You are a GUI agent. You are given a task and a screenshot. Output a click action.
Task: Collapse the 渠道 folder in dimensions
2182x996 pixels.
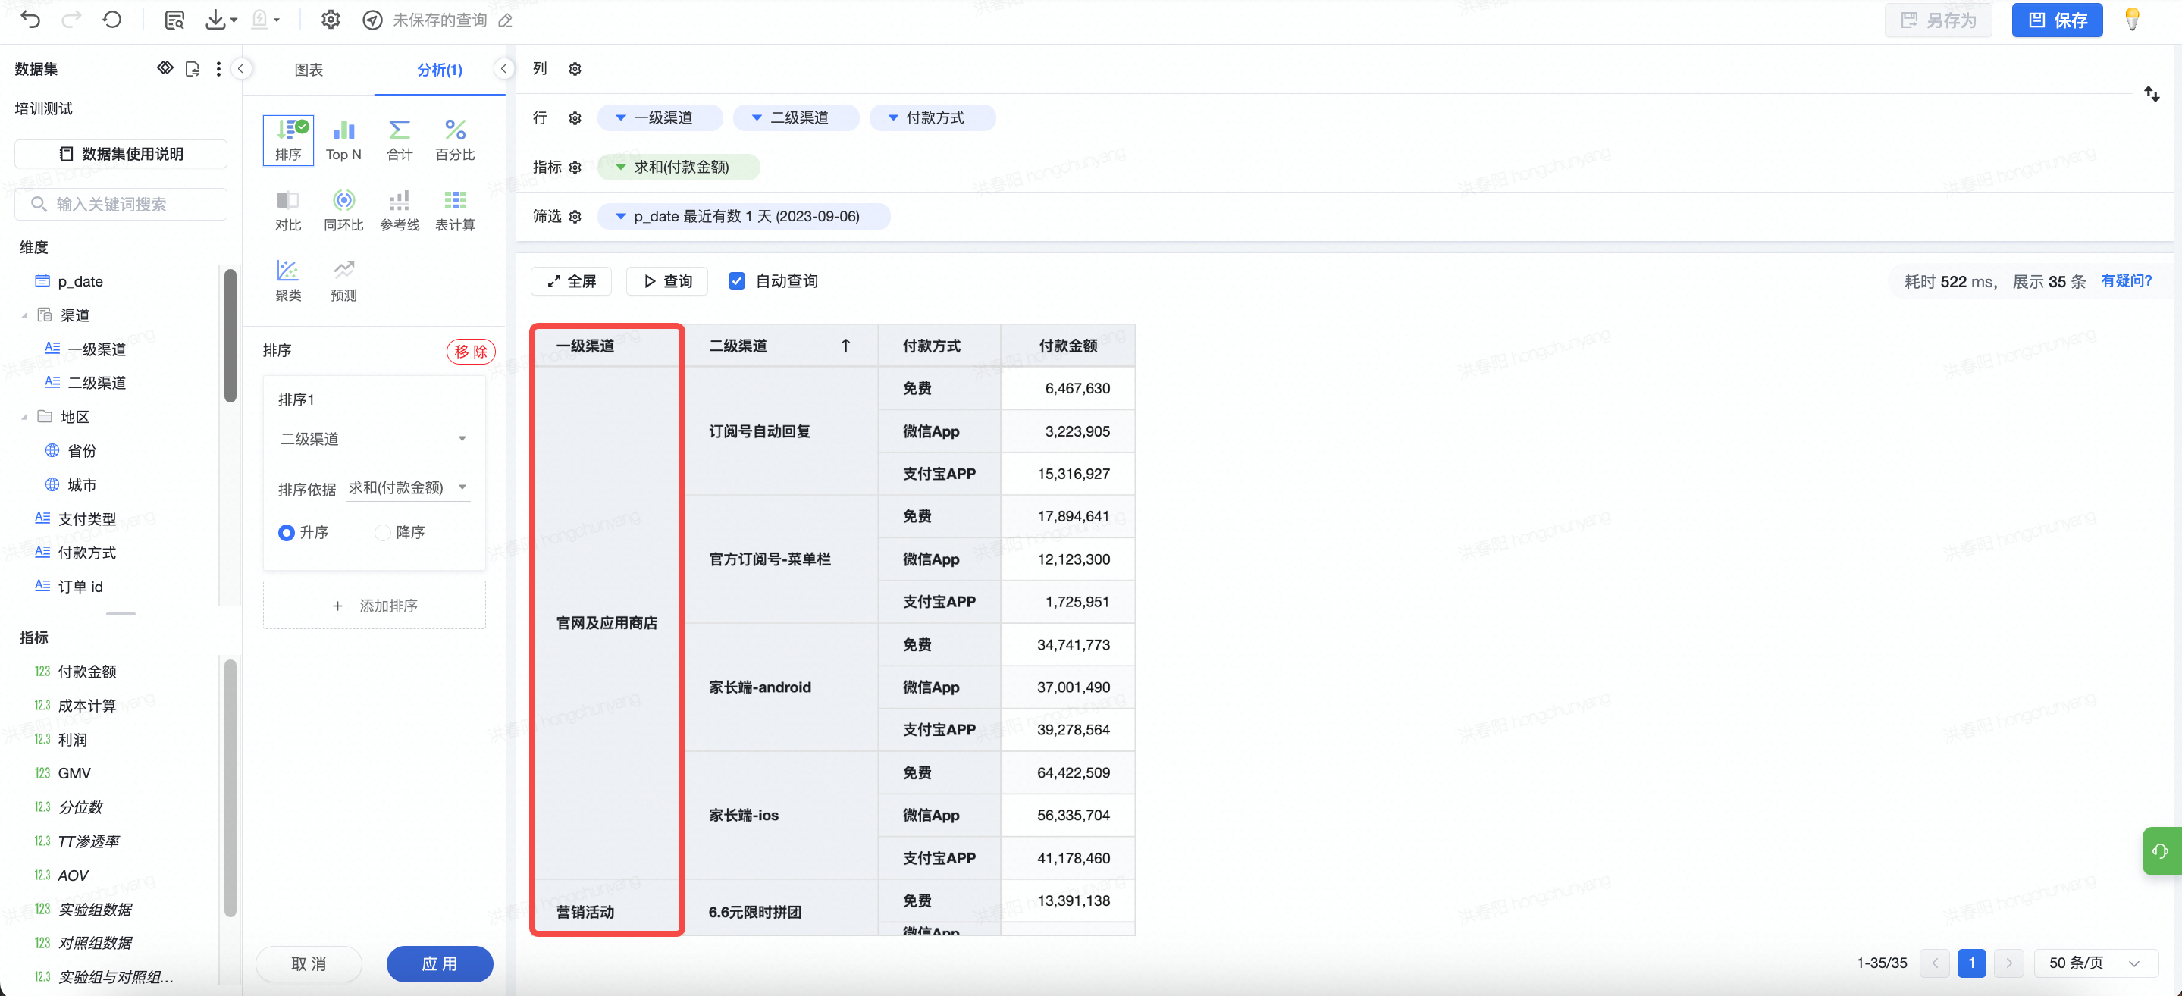click(x=24, y=316)
